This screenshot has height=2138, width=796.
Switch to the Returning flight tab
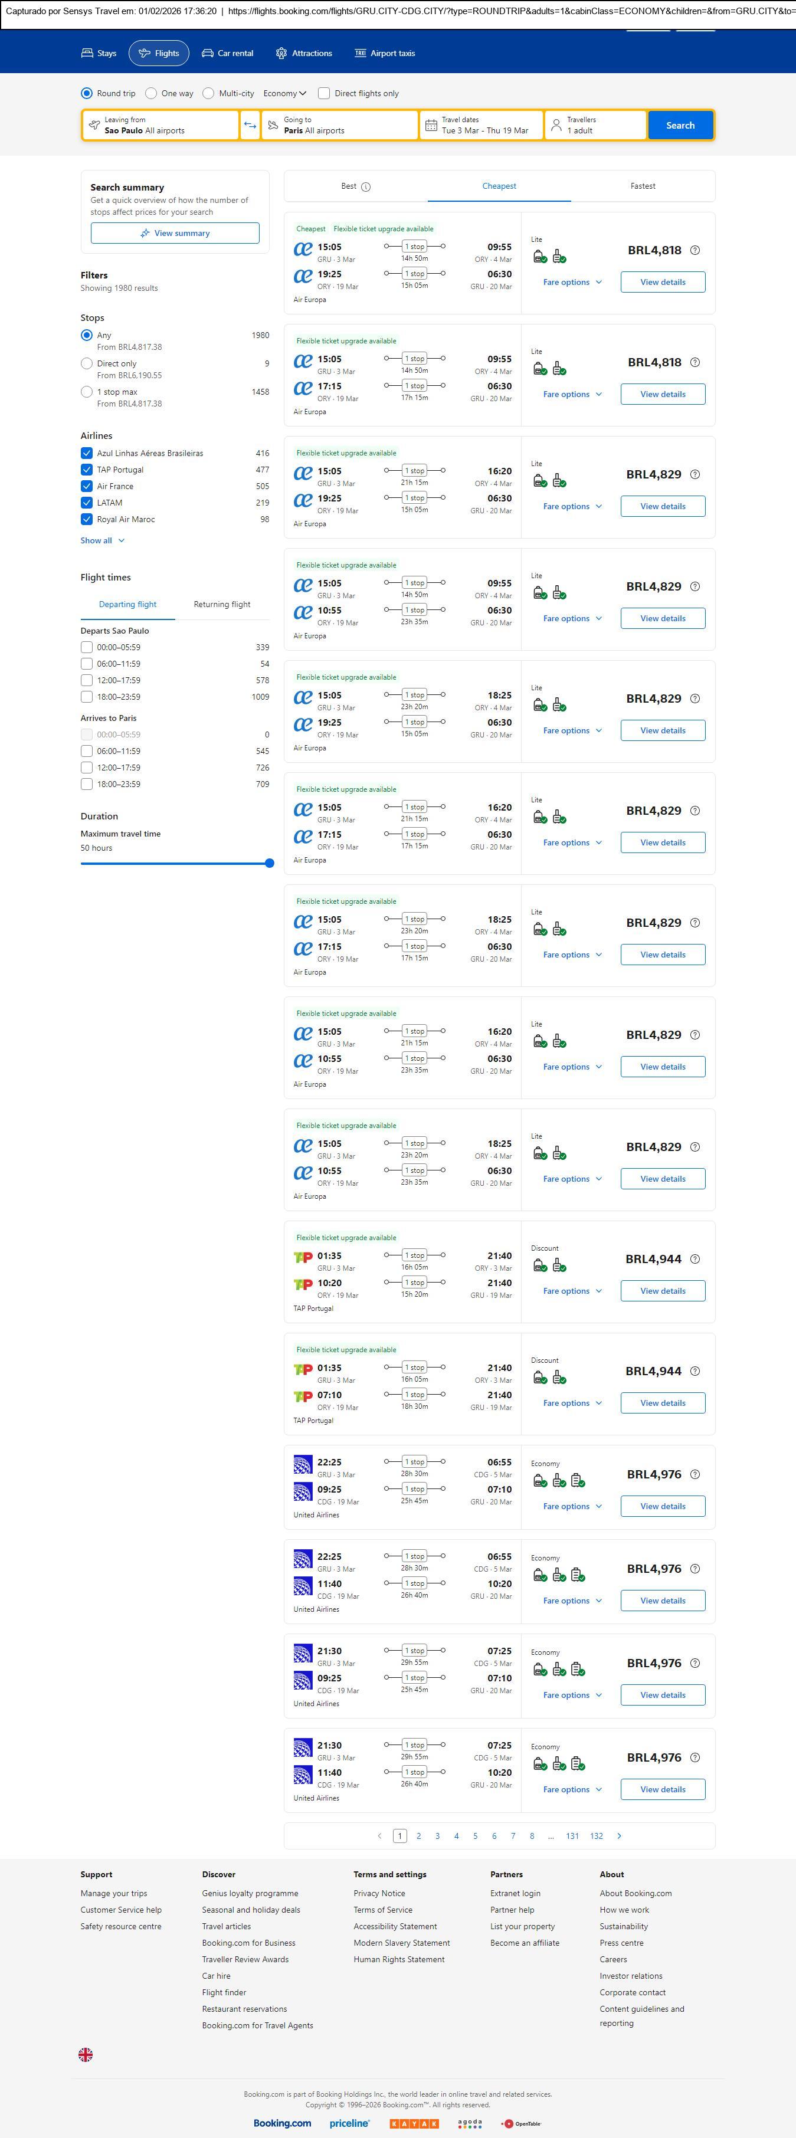coord(222,604)
